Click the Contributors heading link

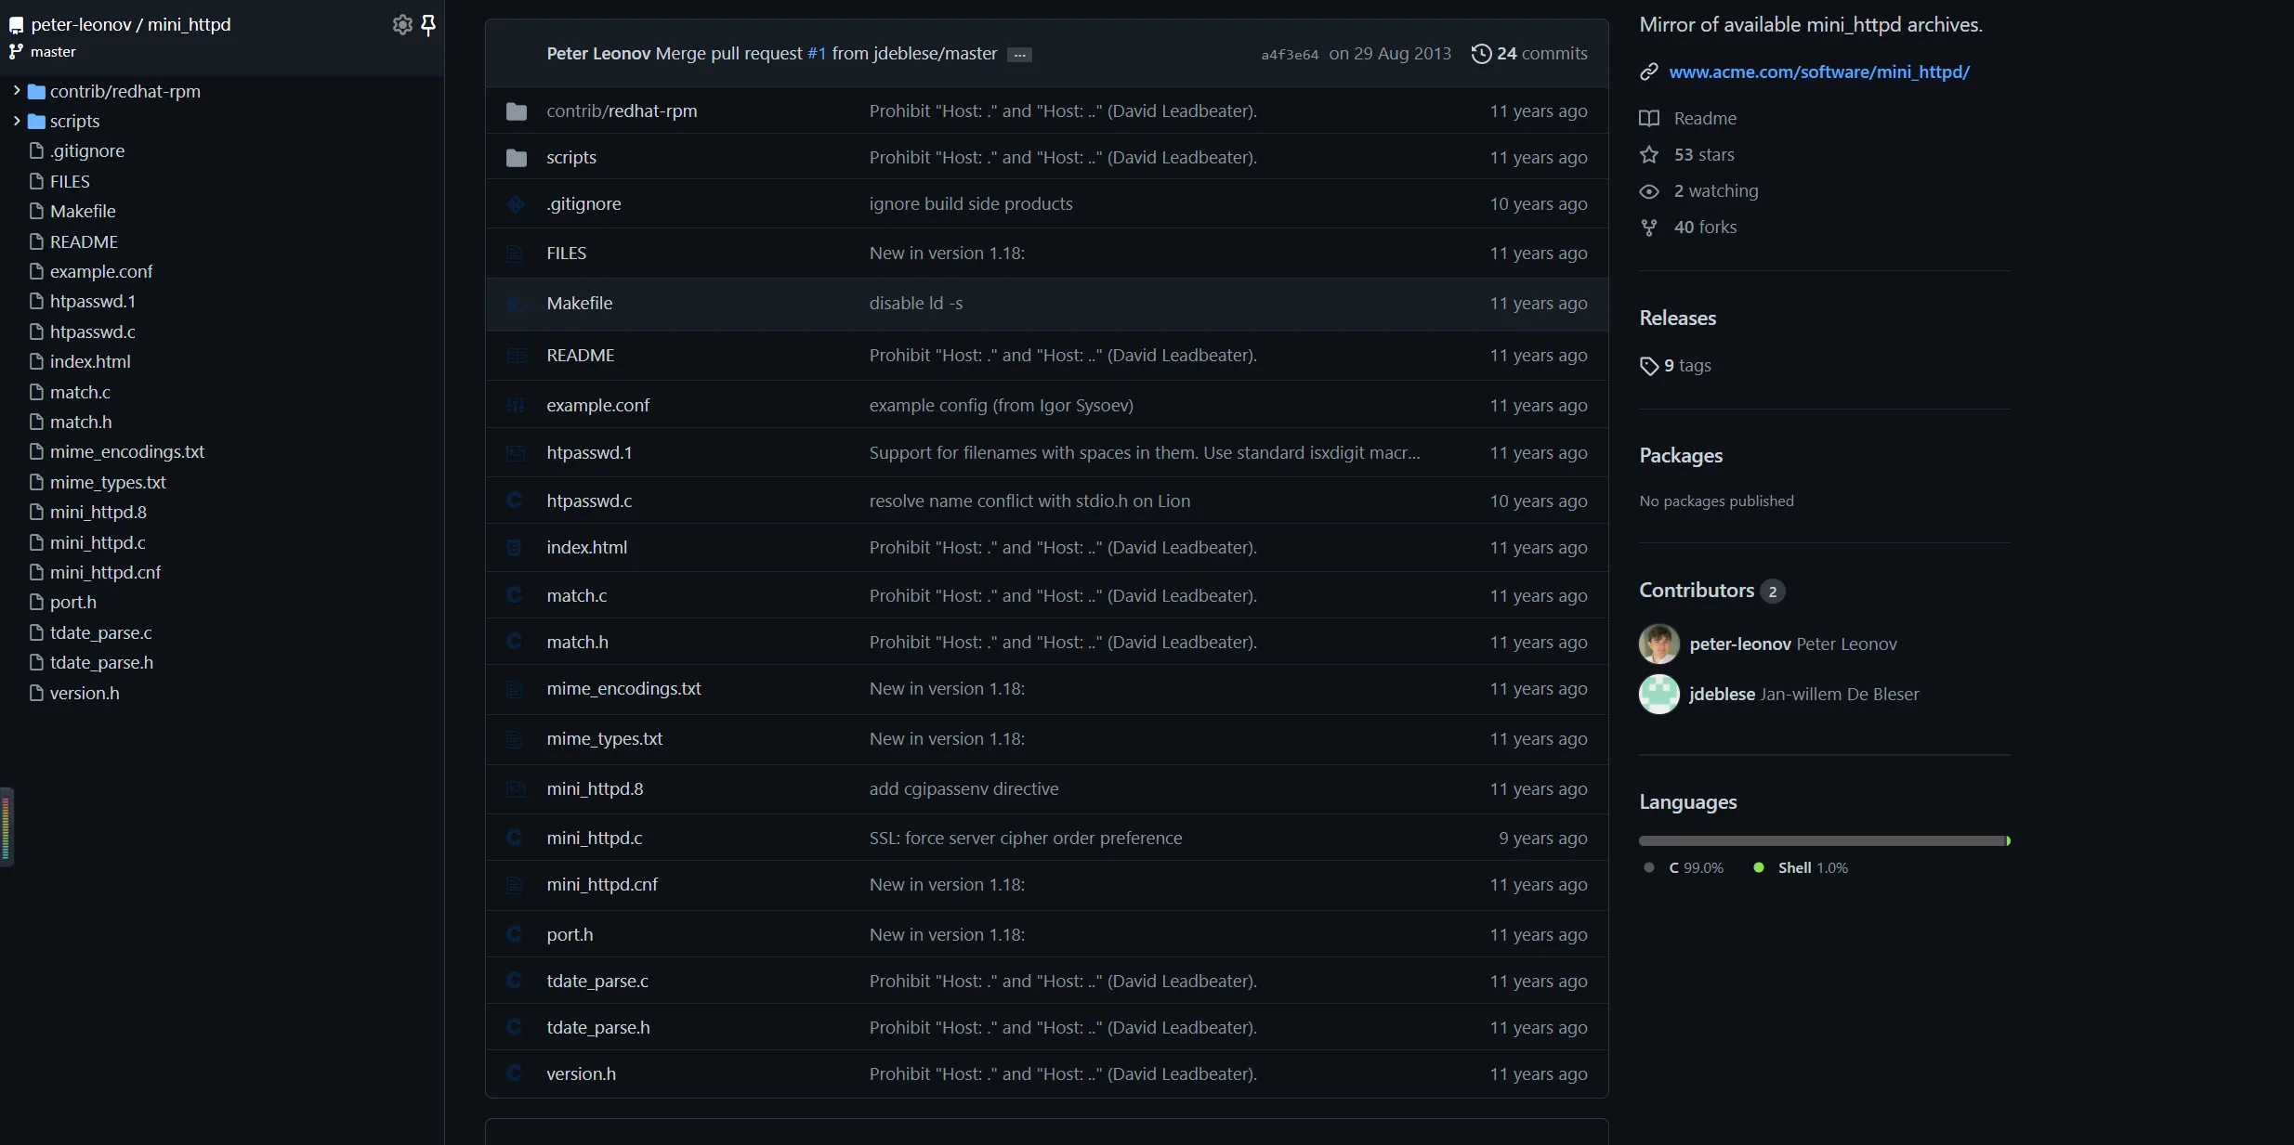(1697, 591)
